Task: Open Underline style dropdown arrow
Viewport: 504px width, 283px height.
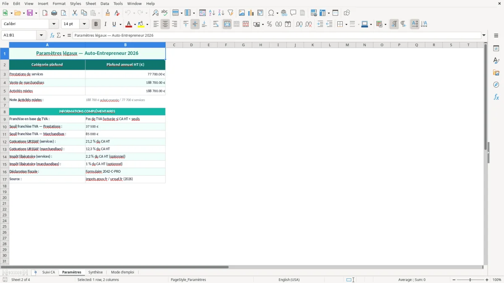Action: point(120,24)
